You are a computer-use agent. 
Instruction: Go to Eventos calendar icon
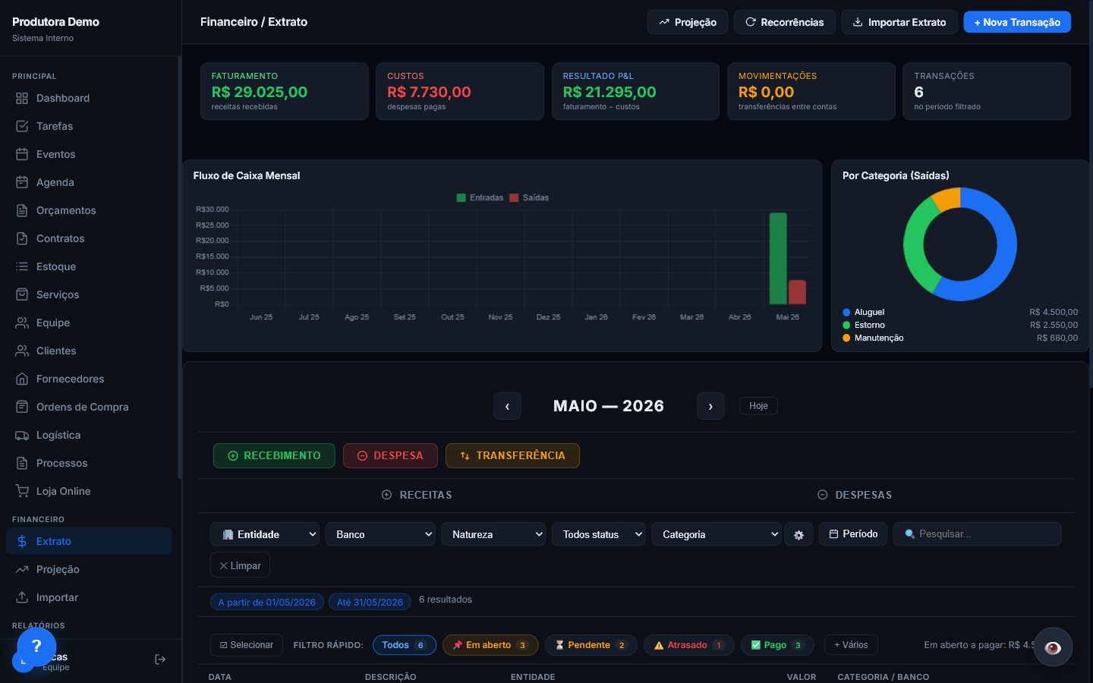click(x=22, y=154)
